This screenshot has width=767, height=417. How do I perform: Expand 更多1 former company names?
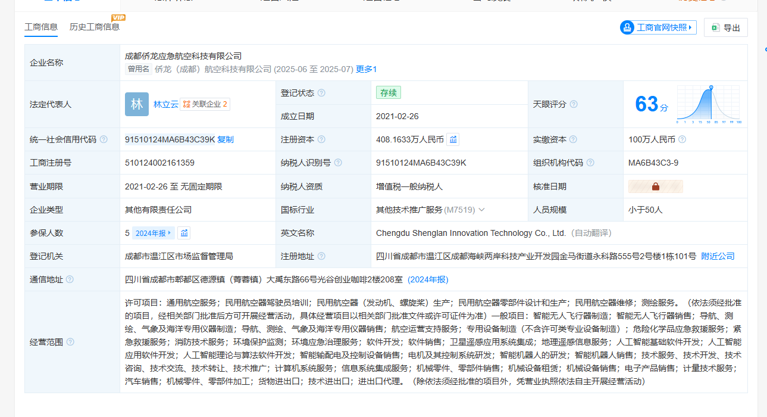366,69
